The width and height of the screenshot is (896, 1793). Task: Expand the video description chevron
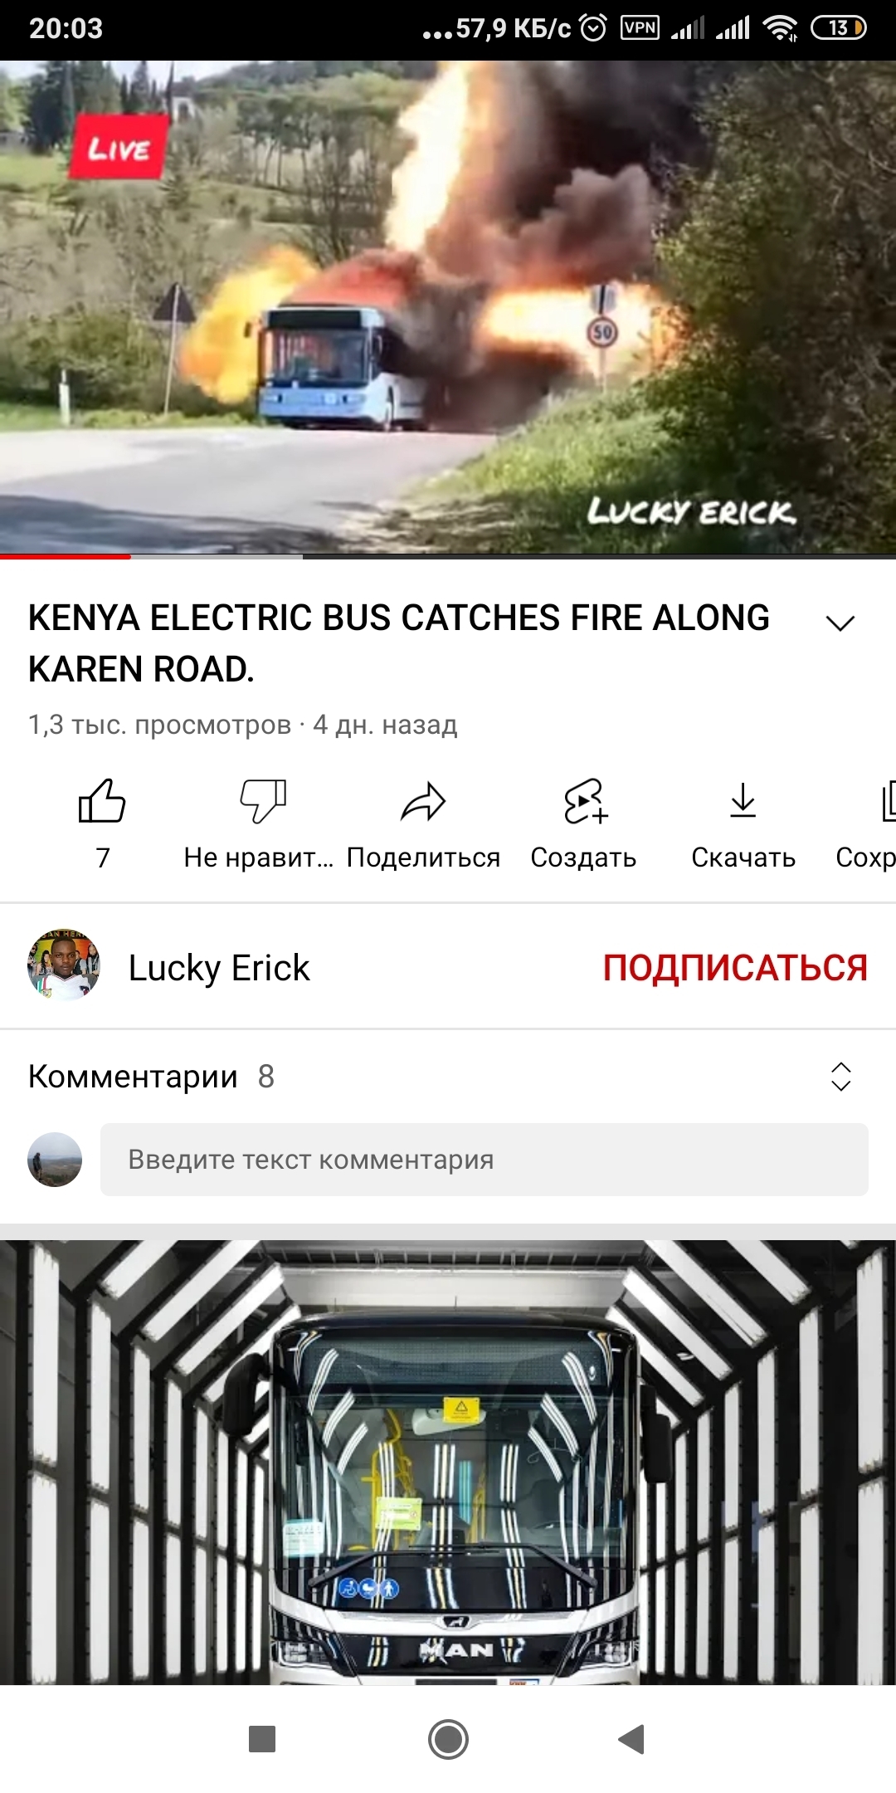click(840, 623)
